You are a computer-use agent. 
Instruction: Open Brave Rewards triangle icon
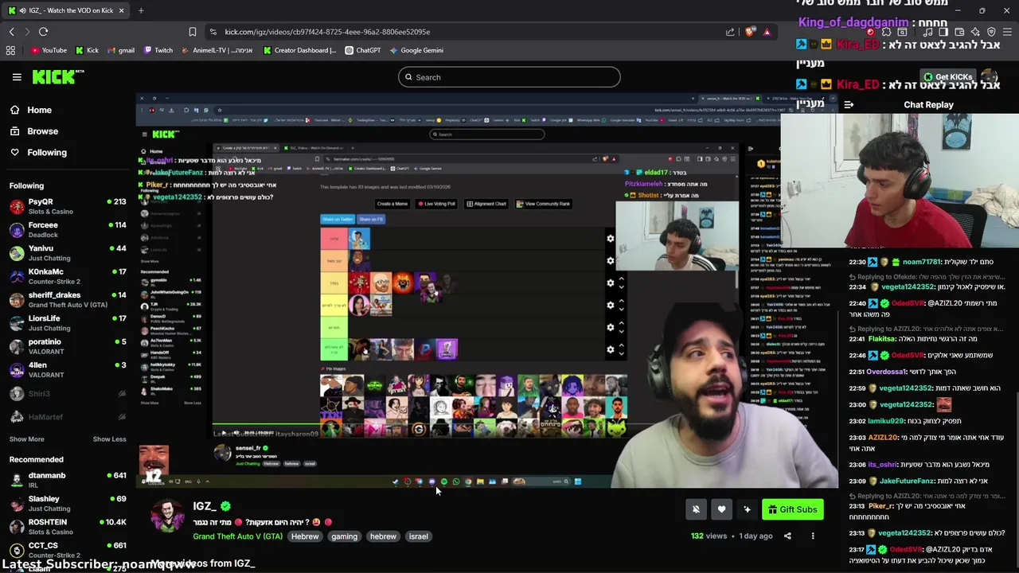click(x=767, y=32)
